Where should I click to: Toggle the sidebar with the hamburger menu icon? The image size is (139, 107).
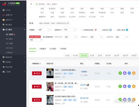point(31,4)
